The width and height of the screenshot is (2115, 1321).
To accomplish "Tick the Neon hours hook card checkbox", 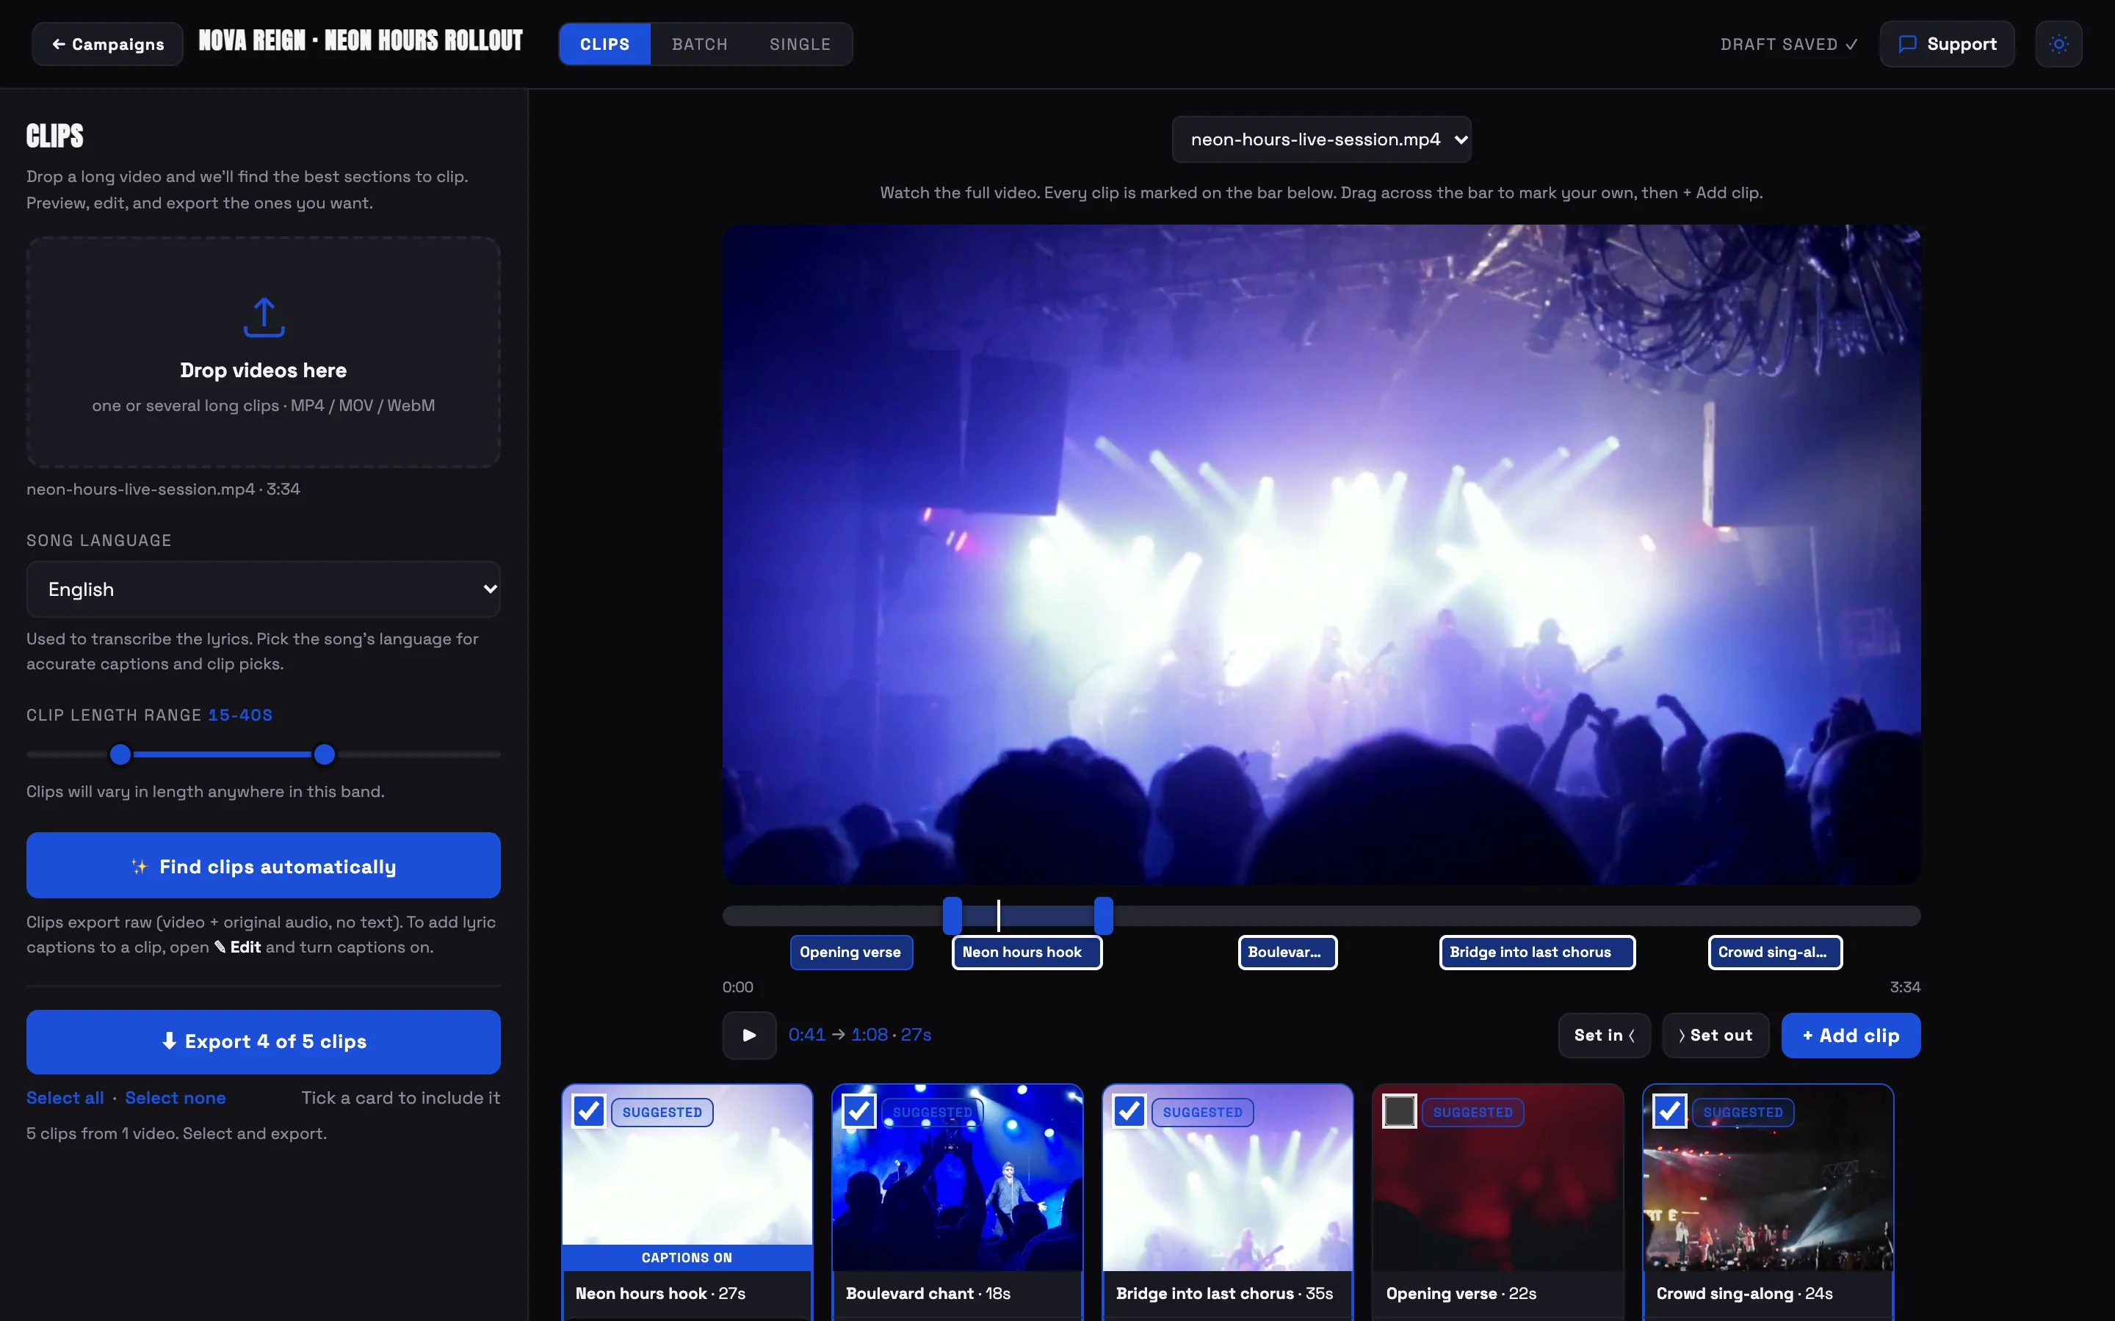I will tap(589, 1111).
